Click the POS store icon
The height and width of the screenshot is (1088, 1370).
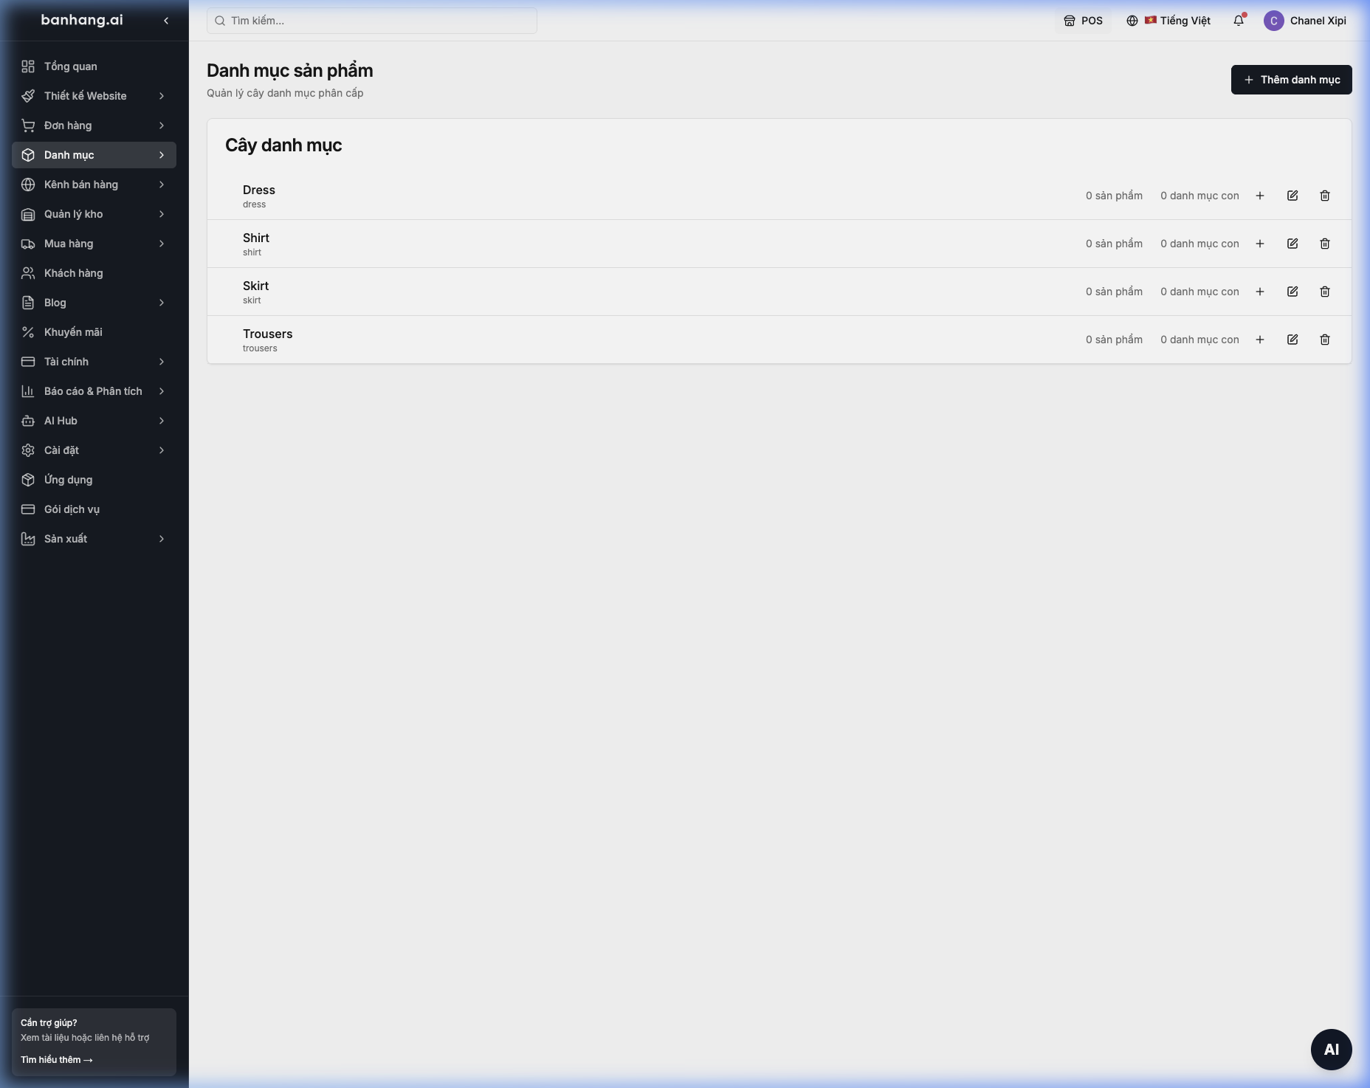point(1070,21)
